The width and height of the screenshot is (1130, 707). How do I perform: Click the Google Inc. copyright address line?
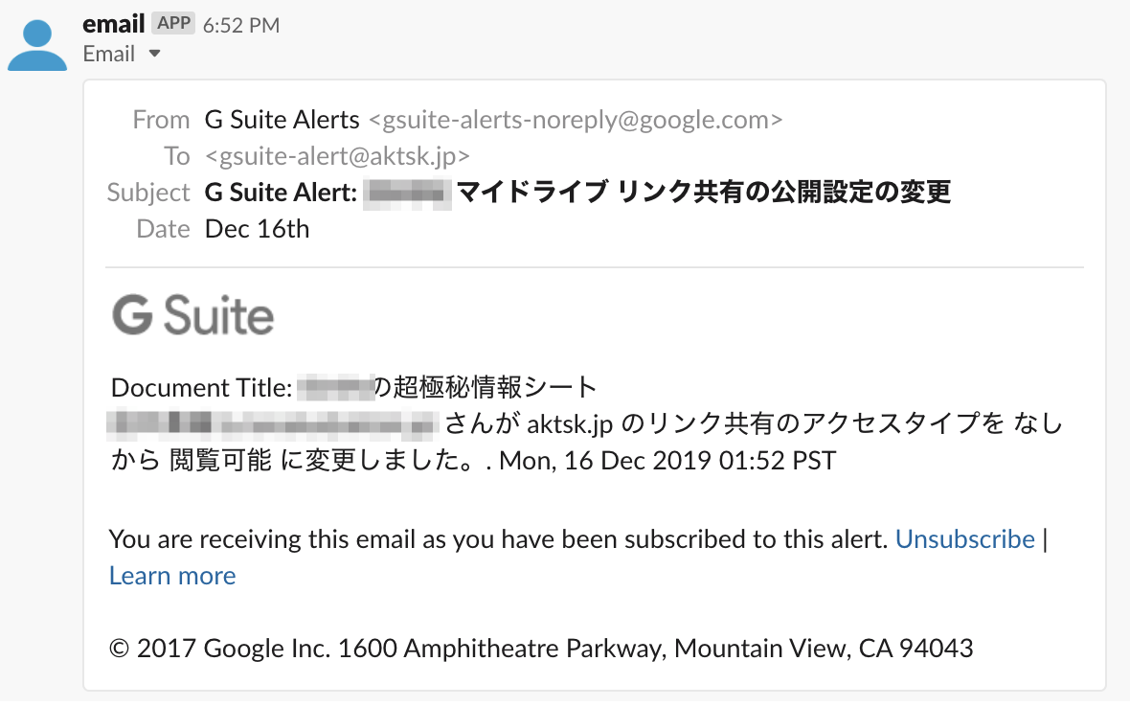pyautogui.click(x=541, y=649)
